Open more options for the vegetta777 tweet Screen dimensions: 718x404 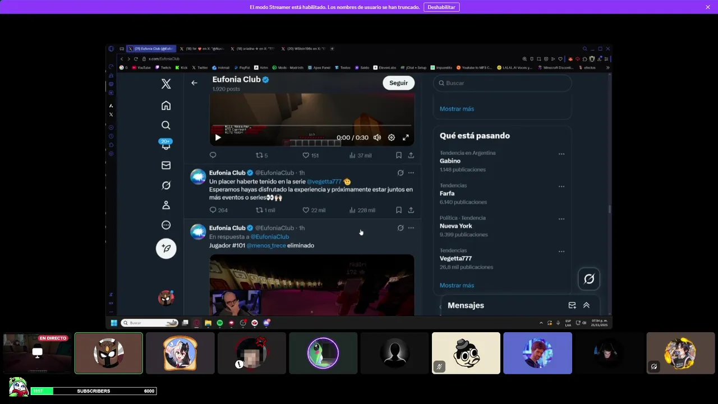point(411,173)
